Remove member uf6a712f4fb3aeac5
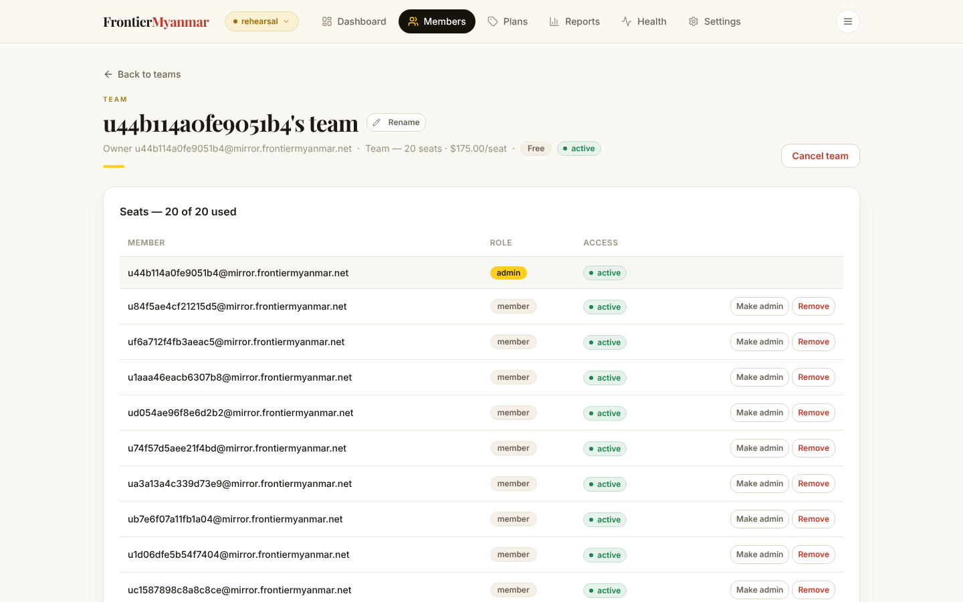This screenshot has height=602, width=963. point(813,342)
